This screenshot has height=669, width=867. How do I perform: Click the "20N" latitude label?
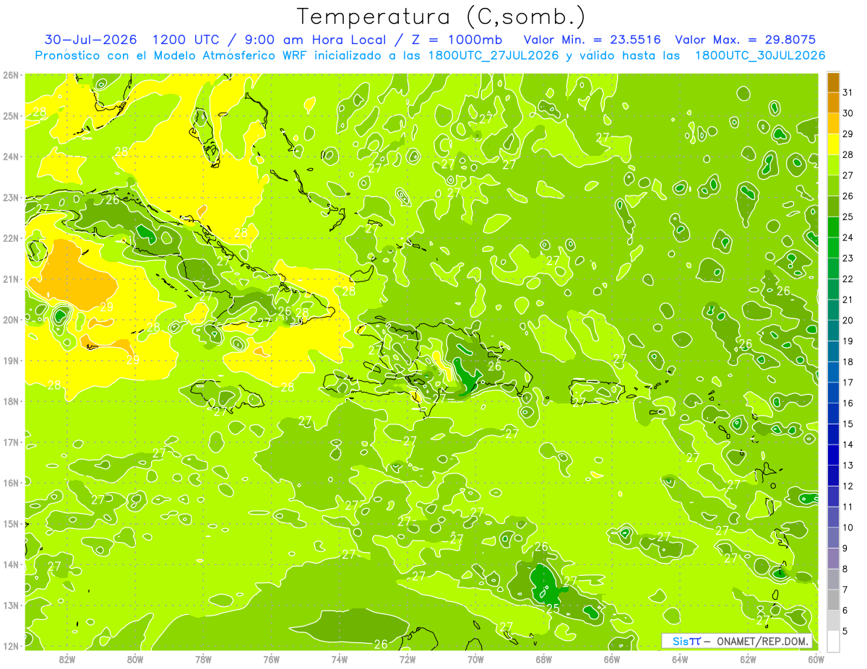[10, 320]
